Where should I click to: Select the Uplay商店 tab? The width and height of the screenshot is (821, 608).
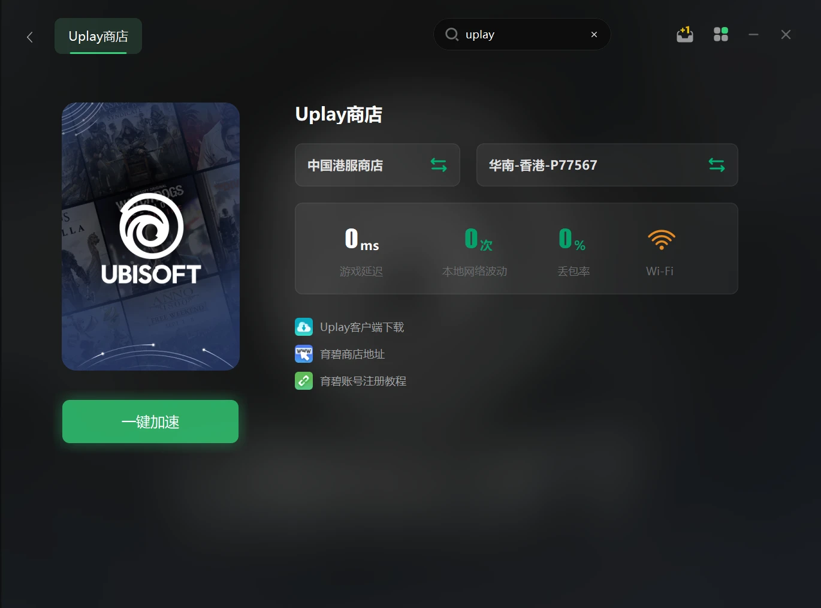tap(98, 36)
